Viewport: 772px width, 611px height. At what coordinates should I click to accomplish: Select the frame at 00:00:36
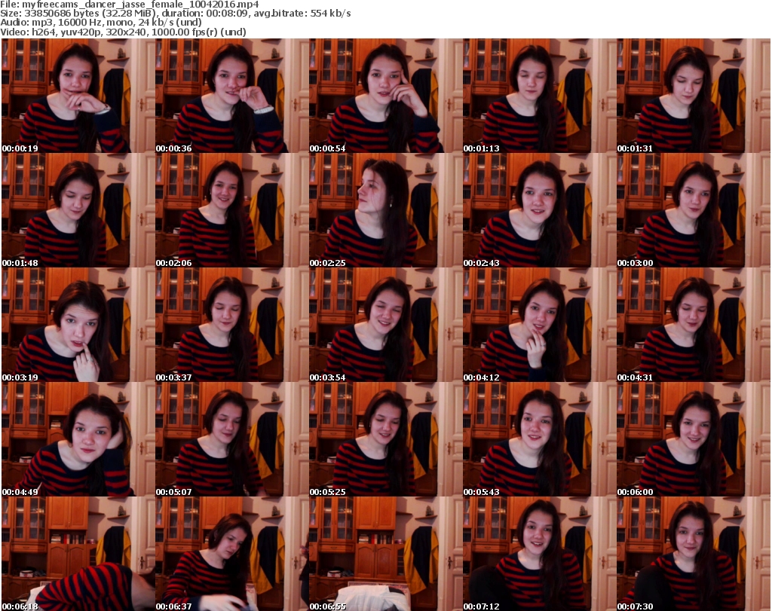pyautogui.click(x=231, y=96)
